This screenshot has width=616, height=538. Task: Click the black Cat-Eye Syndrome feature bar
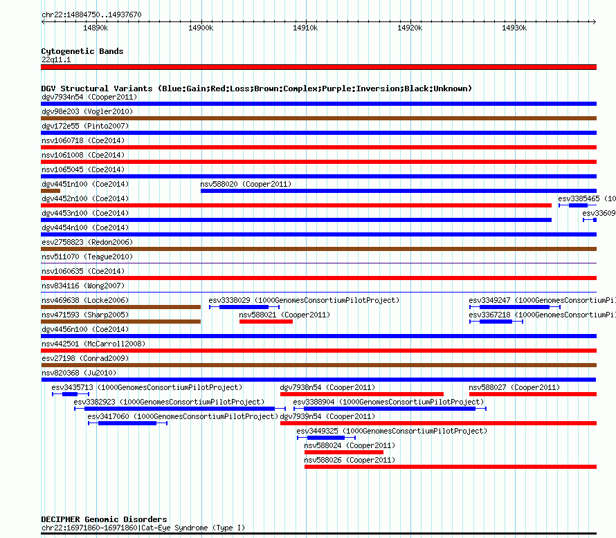pyautogui.click(x=318, y=534)
